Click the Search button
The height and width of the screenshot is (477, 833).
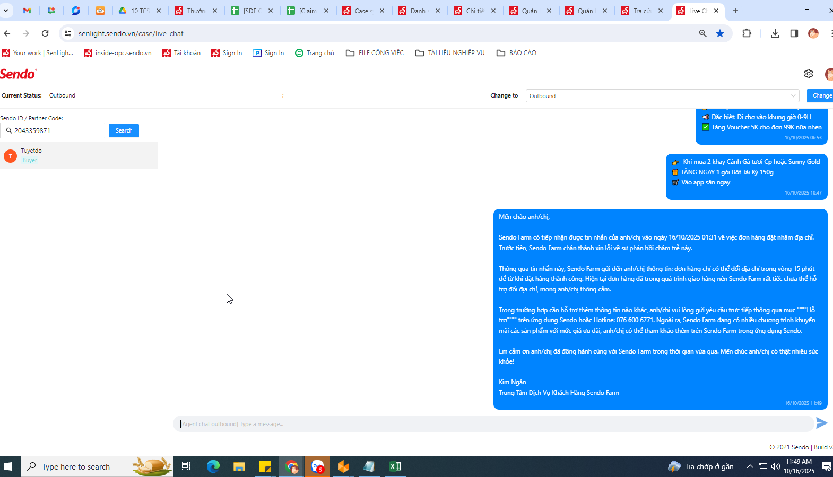pyautogui.click(x=124, y=130)
